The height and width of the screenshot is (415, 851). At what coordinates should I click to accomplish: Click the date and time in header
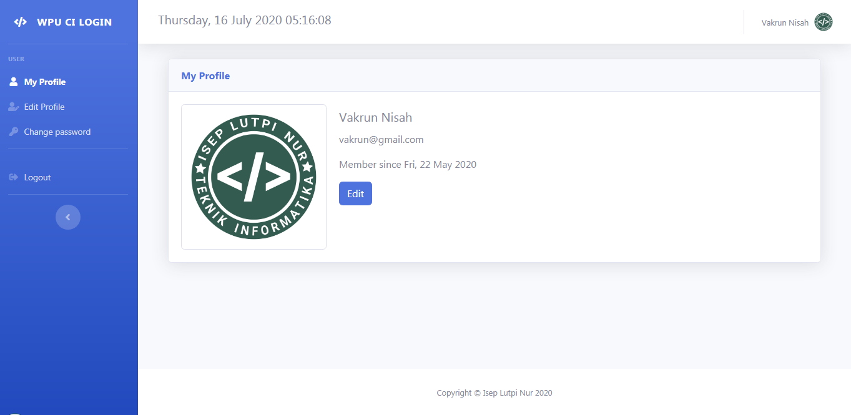pyautogui.click(x=245, y=20)
